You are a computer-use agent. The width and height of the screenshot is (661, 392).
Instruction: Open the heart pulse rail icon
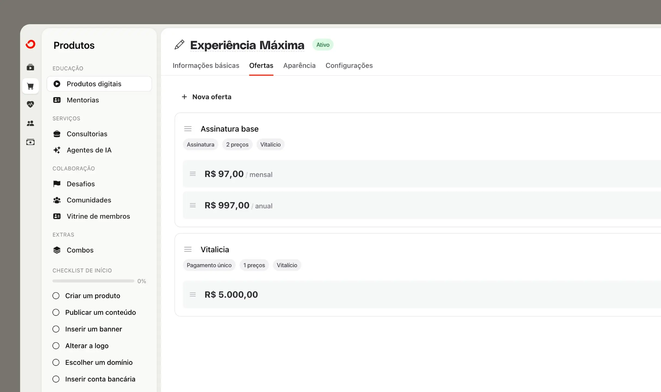click(30, 104)
